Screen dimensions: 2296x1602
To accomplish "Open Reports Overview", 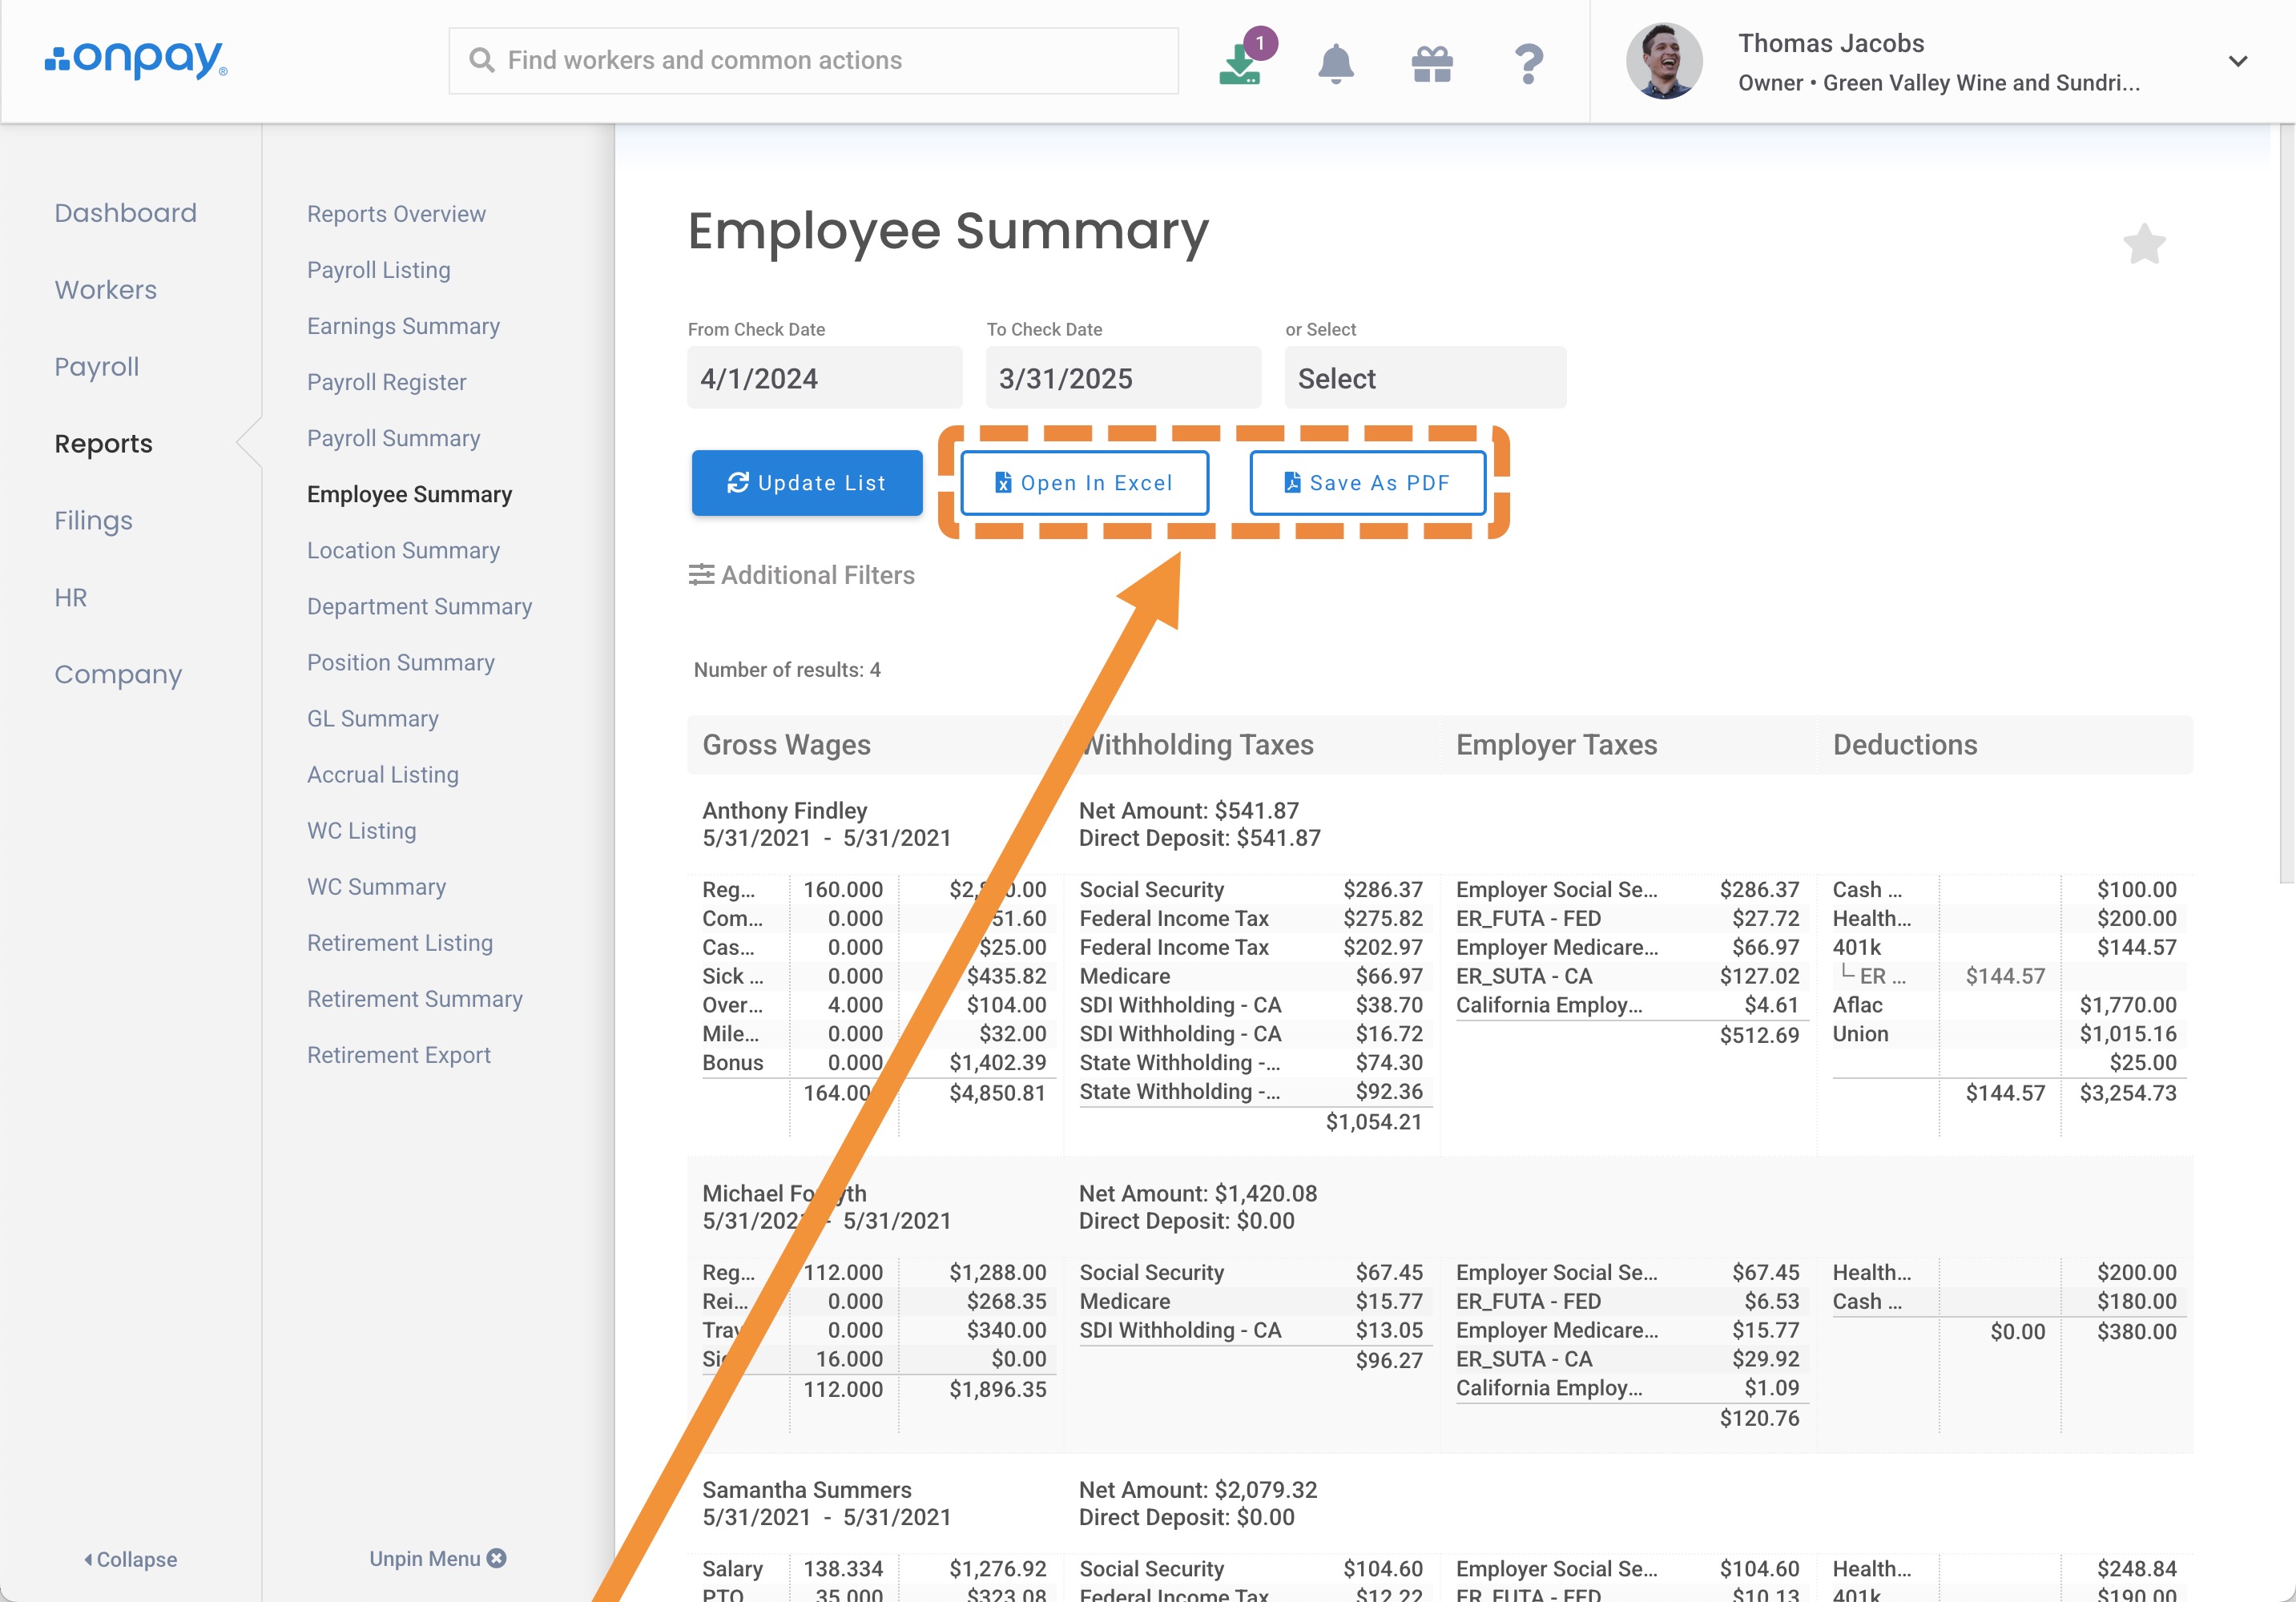I will 396,214.
